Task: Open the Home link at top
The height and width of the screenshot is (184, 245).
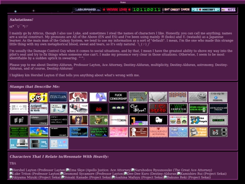Action: (x=123, y=2)
